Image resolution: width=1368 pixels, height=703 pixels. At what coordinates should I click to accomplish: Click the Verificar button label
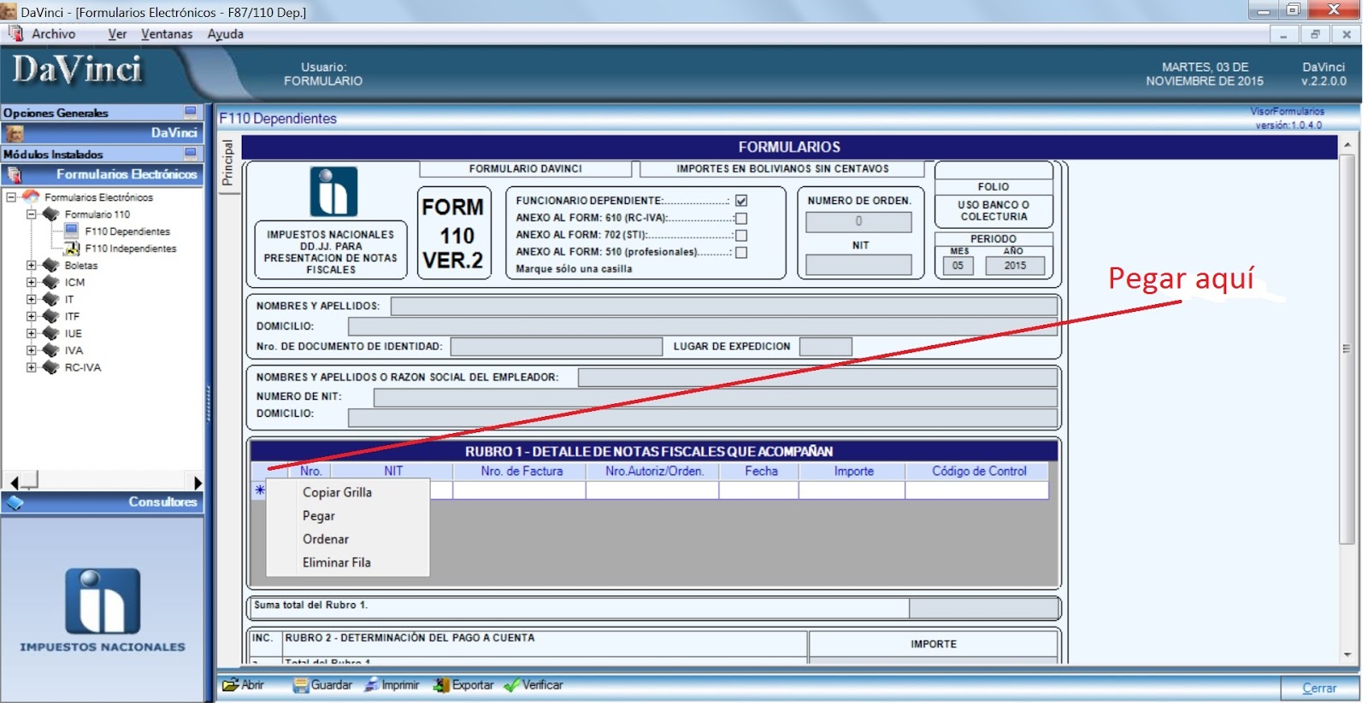542,685
